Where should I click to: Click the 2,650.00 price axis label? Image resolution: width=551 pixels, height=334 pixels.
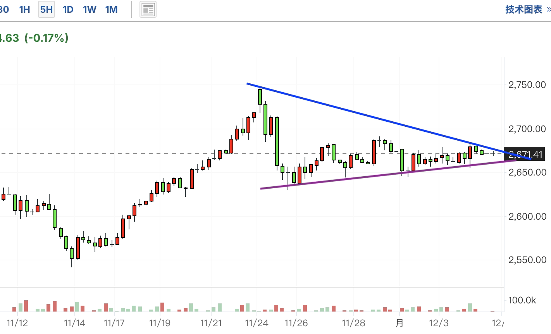527,172
